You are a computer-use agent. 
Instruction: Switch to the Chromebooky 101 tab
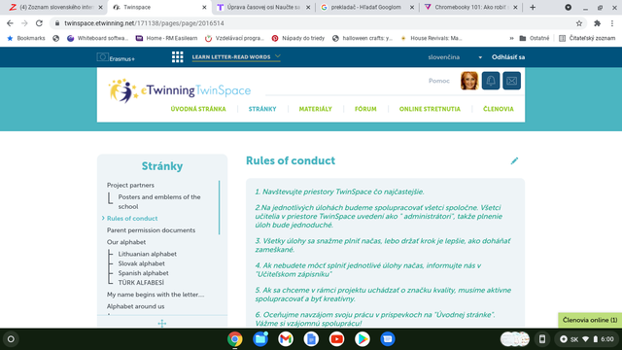470,7
